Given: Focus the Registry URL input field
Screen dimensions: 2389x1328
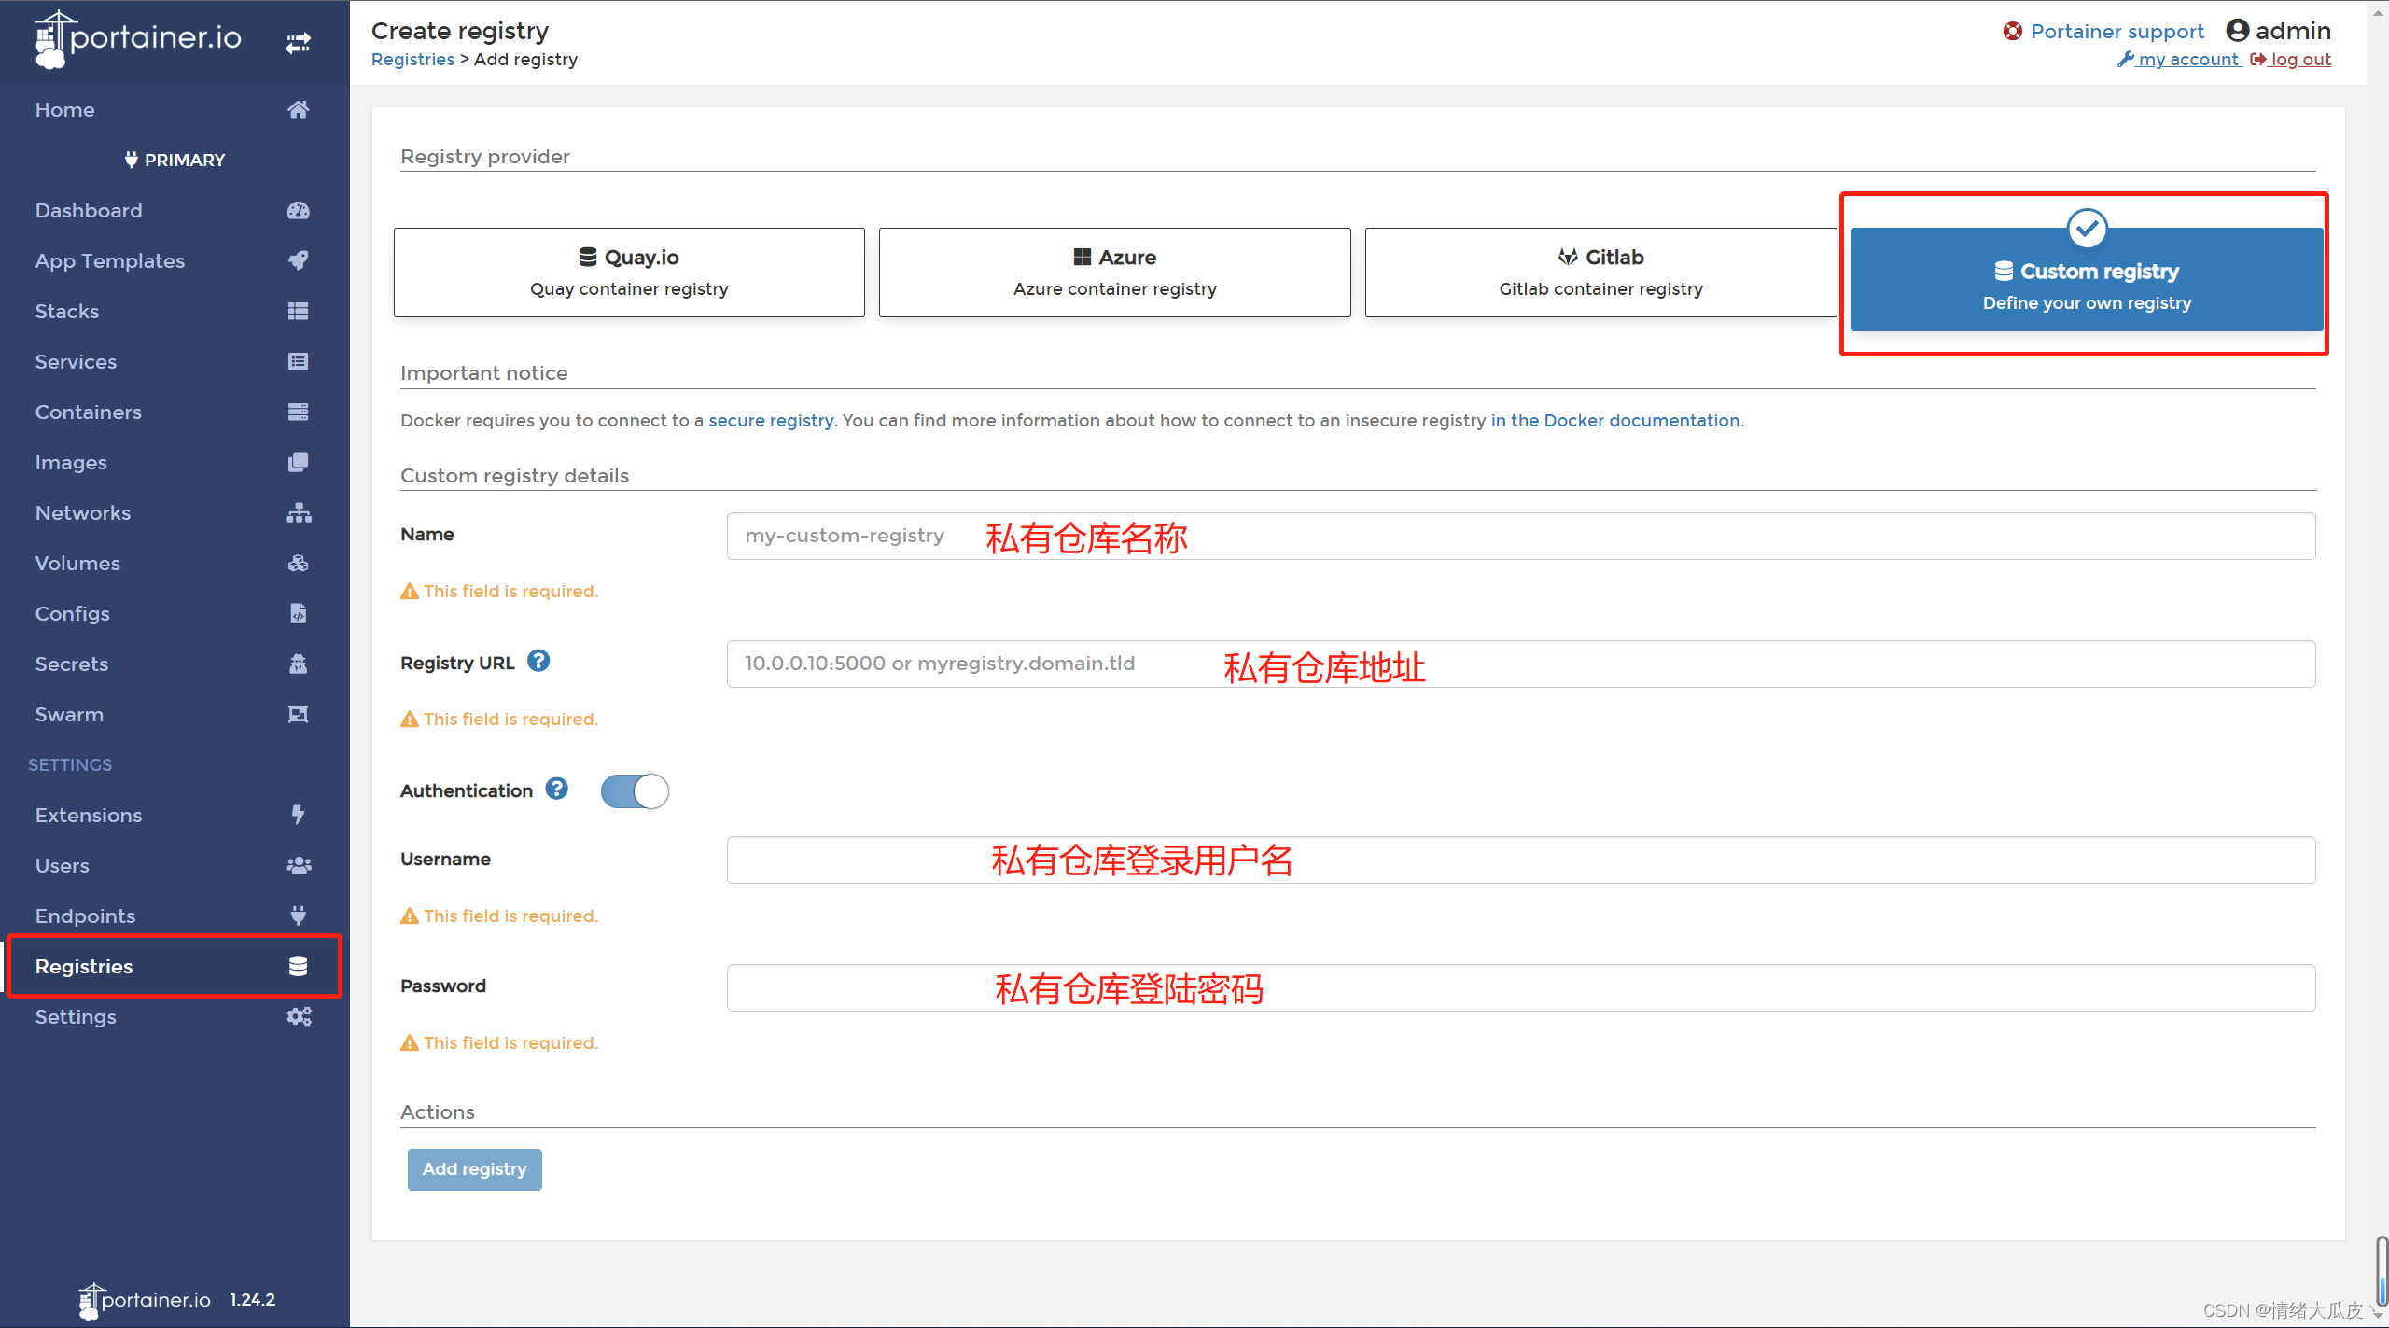Looking at the screenshot, I should pyautogui.click(x=1521, y=664).
